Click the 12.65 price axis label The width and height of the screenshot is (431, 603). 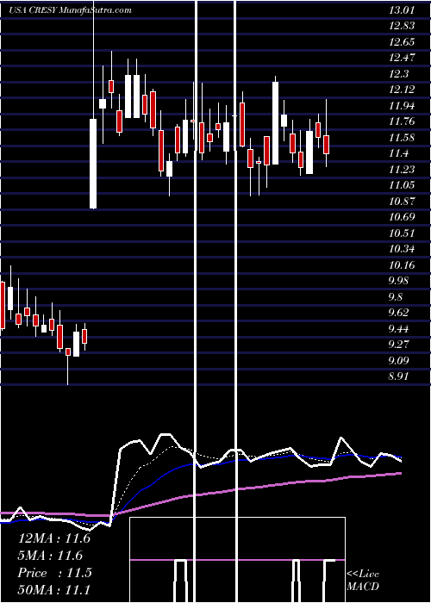(402, 42)
